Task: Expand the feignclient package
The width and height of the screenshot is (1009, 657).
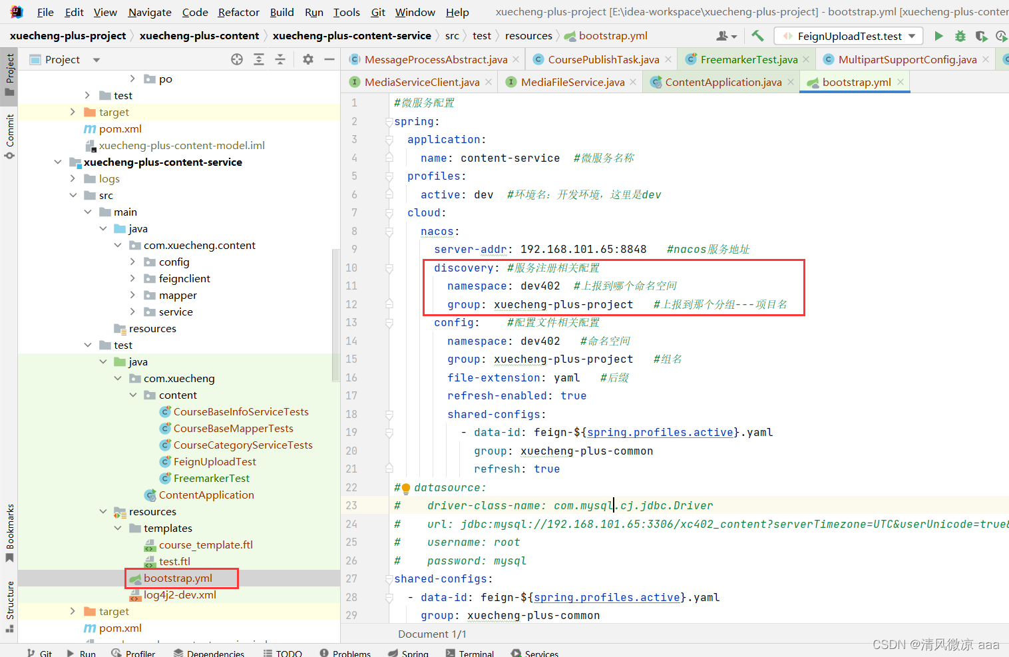Action: (132, 278)
